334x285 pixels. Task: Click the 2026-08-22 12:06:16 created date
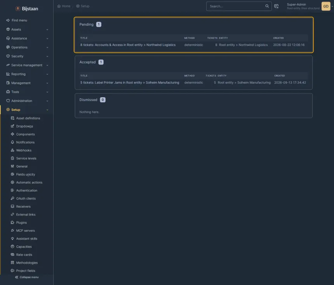pos(289,45)
